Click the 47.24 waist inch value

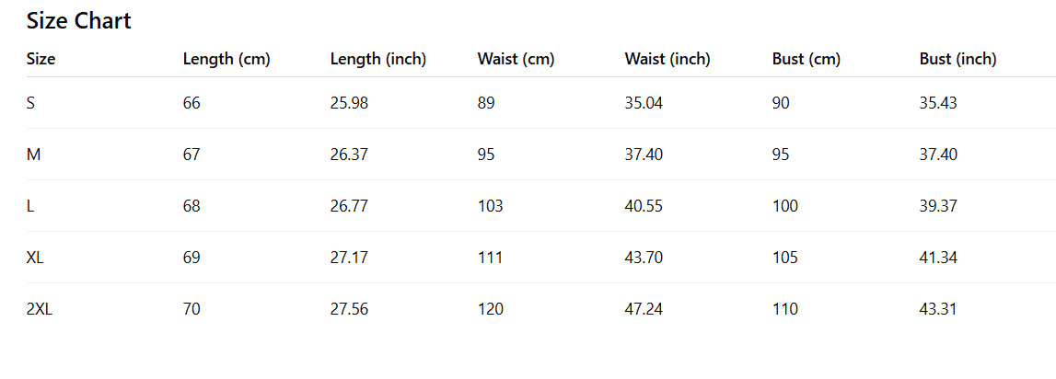[x=644, y=309]
